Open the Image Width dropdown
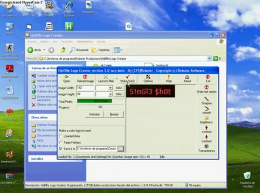 (x=110, y=88)
